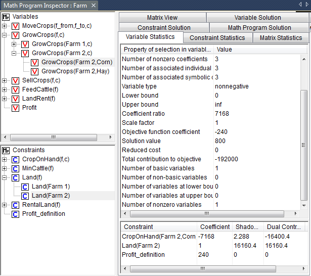Click the Constraint column header in the bottom table
Viewport: 311px width, 276px height.
tap(159, 227)
